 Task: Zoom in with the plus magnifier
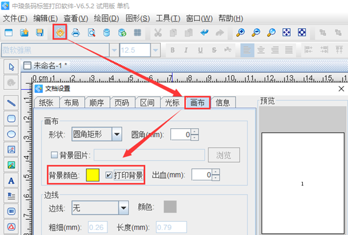click(241, 33)
